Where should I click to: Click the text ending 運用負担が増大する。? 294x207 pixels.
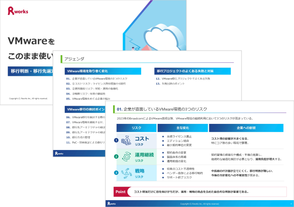point(247,159)
